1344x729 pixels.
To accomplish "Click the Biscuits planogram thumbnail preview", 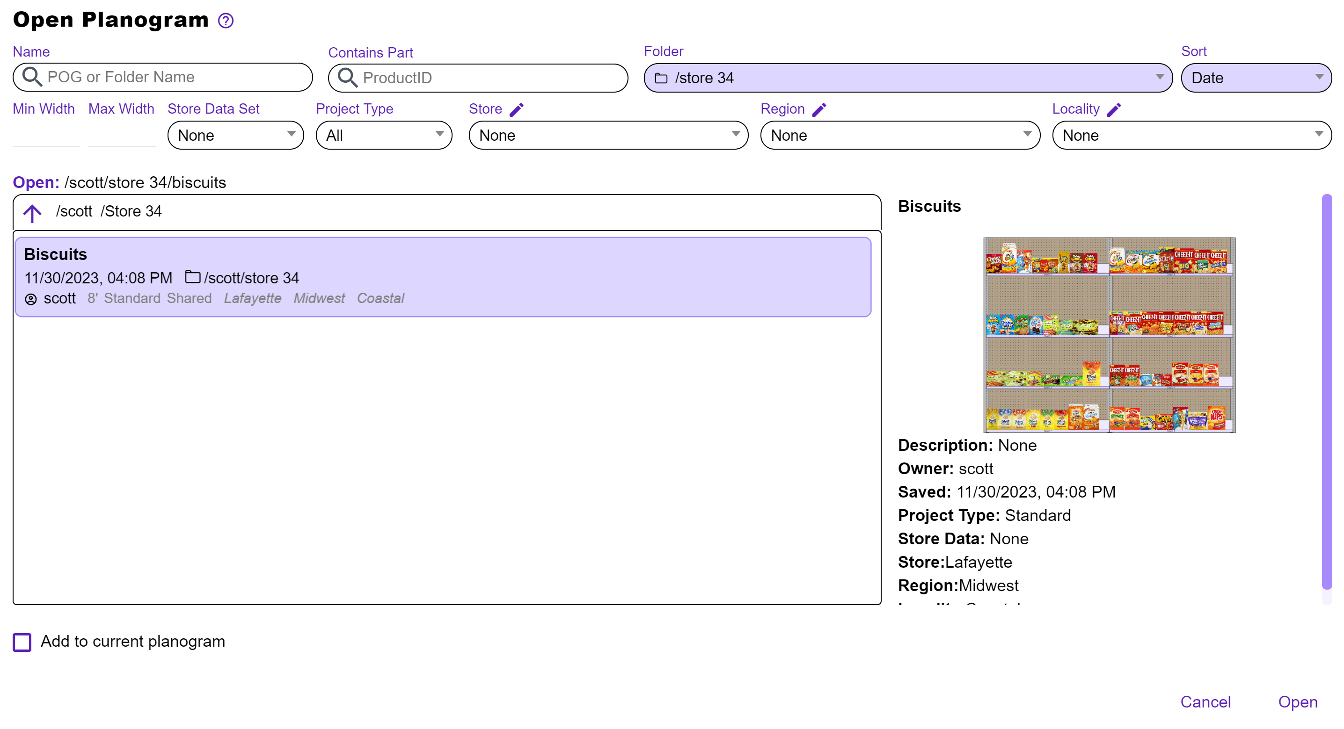I will coord(1109,335).
